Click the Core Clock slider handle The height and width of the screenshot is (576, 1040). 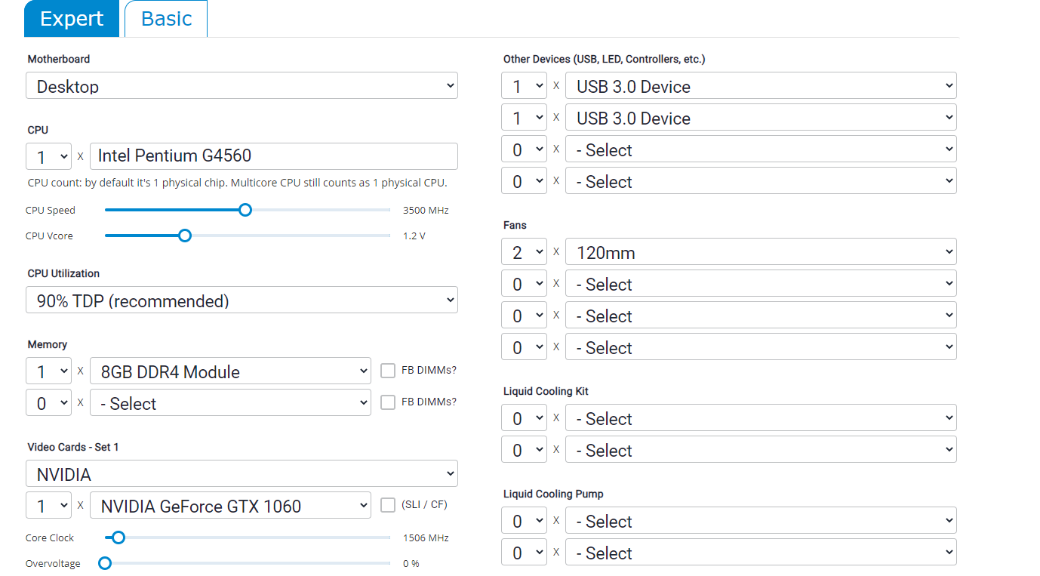118,537
